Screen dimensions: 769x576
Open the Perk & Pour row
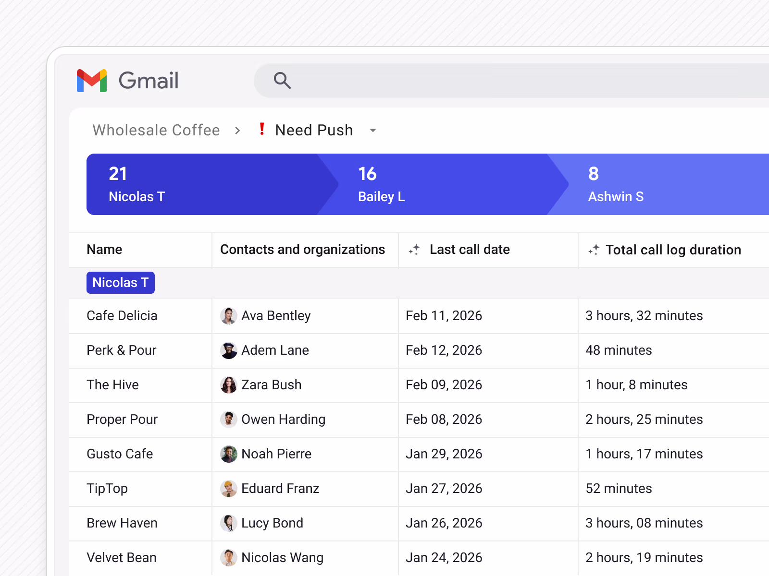click(x=419, y=350)
